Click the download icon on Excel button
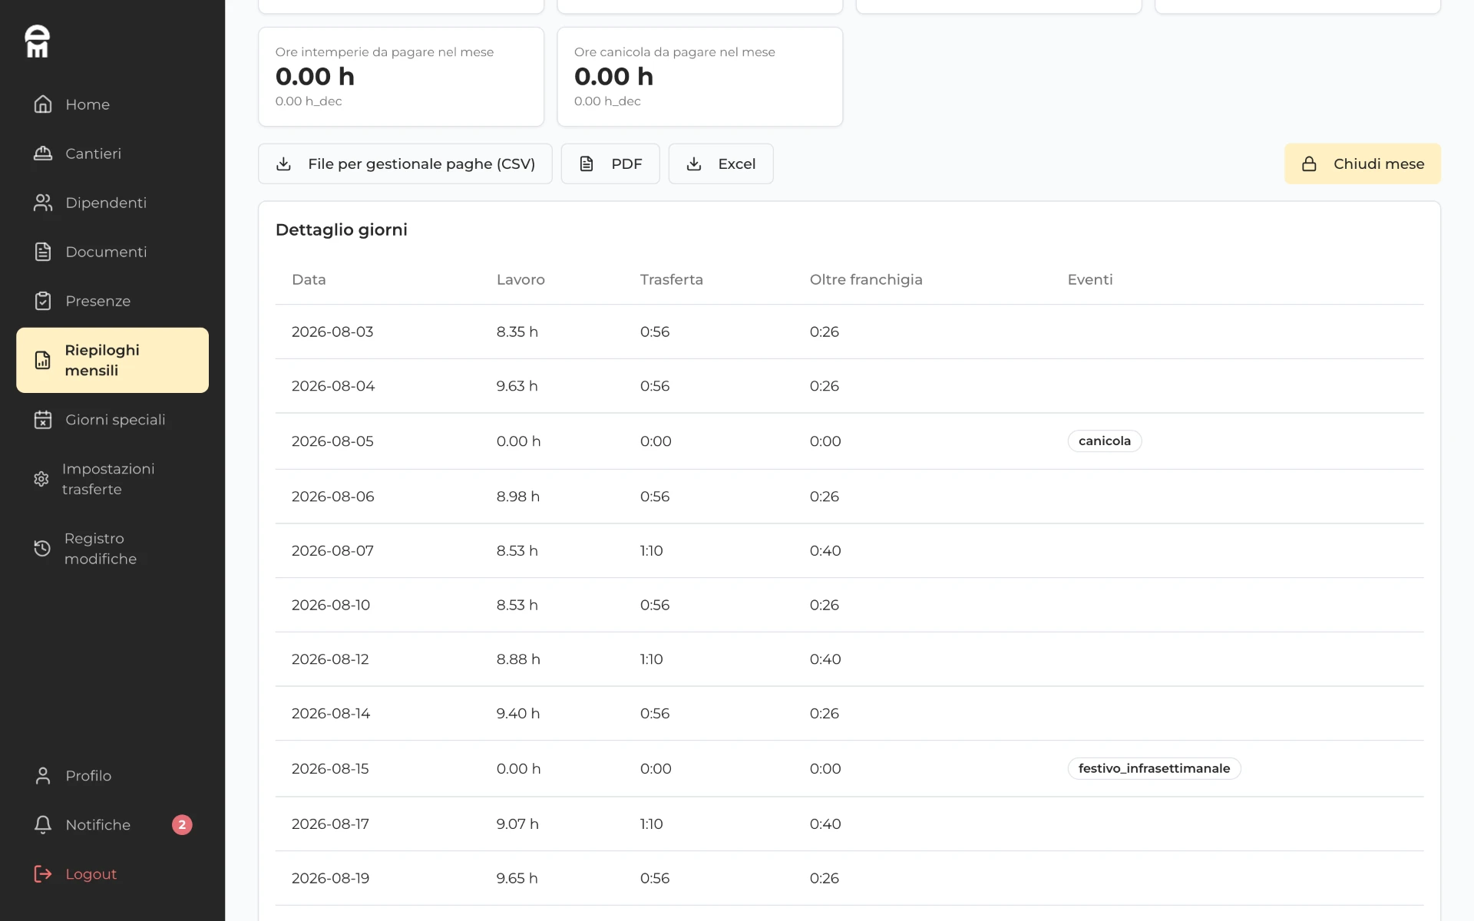This screenshot has height=921, width=1474. click(694, 163)
